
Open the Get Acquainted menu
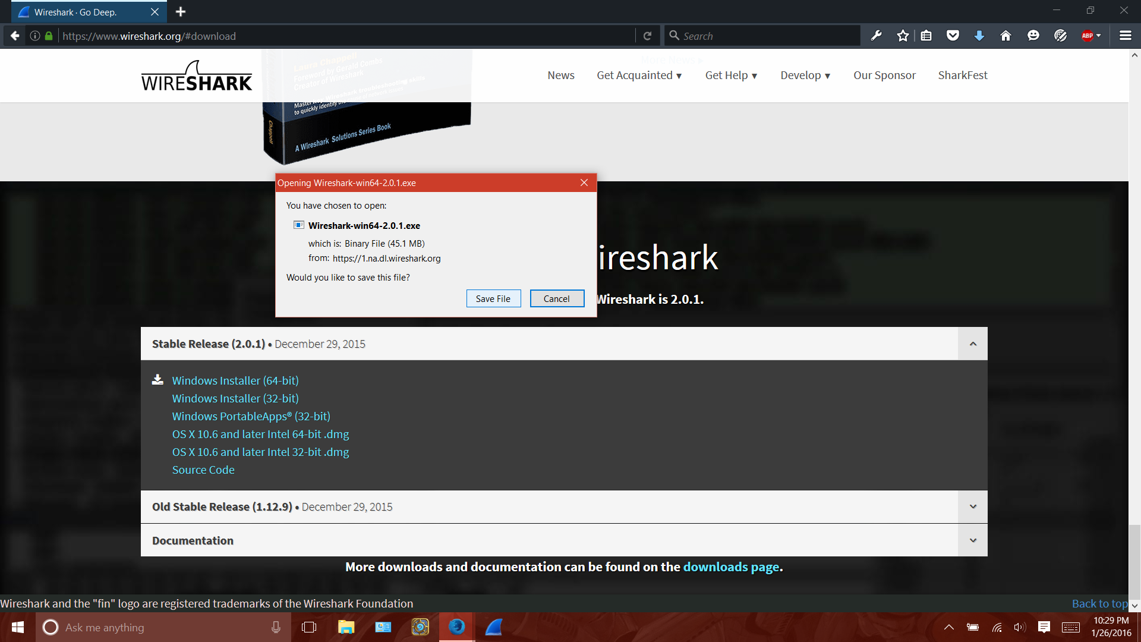point(639,75)
